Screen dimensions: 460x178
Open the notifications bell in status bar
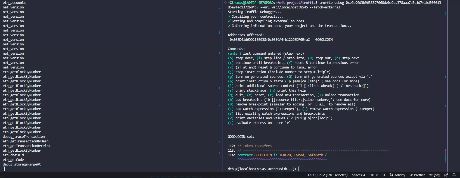coord(454,175)
